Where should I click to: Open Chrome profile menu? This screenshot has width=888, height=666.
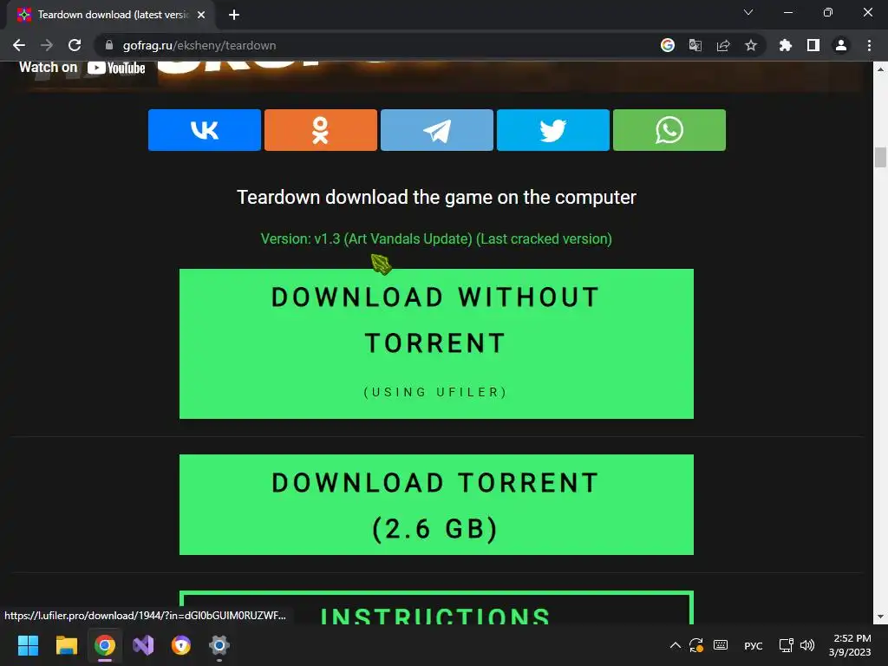841,45
